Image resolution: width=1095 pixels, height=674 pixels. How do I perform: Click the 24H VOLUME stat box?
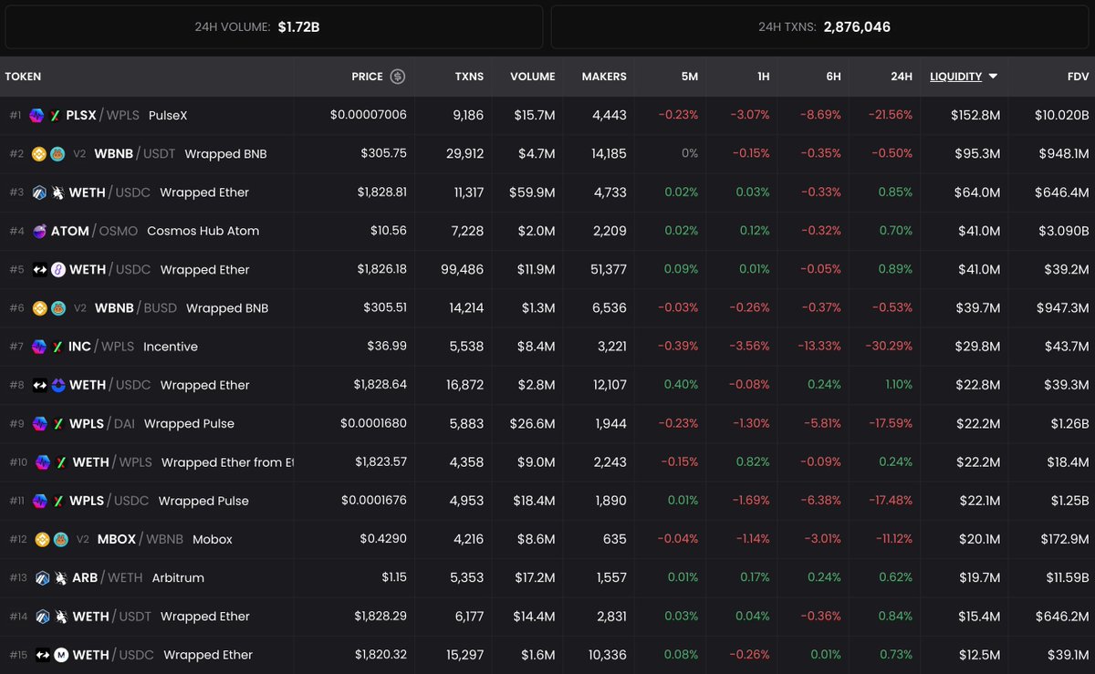272,26
